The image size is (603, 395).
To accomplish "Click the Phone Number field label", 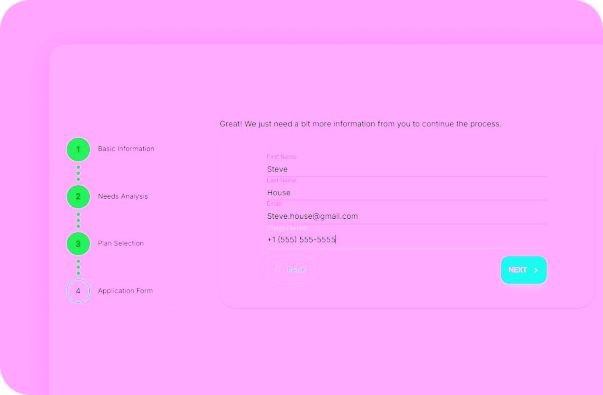I will tap(287, 228).
